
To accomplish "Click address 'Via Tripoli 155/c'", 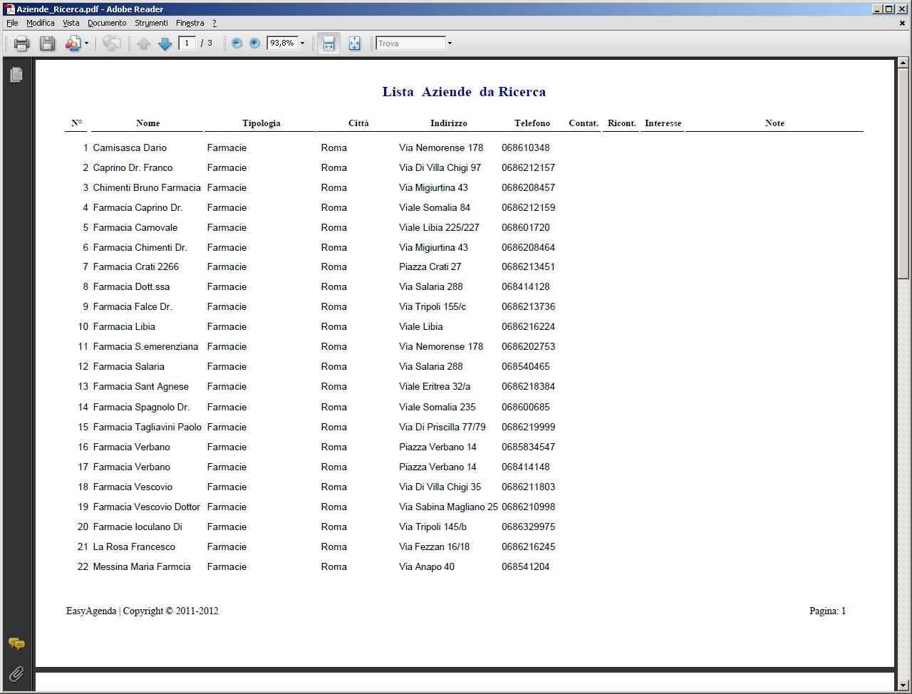I will tap(432, 307).
